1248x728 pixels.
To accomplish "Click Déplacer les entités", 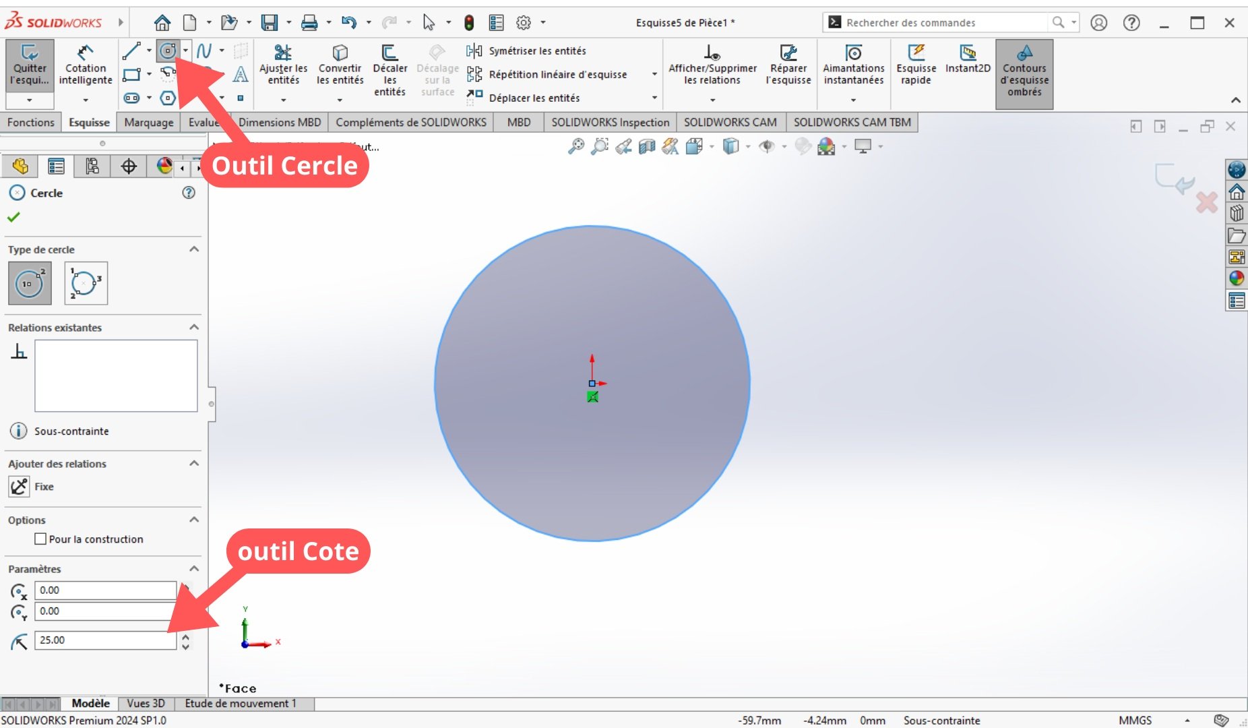I will 523,98.
